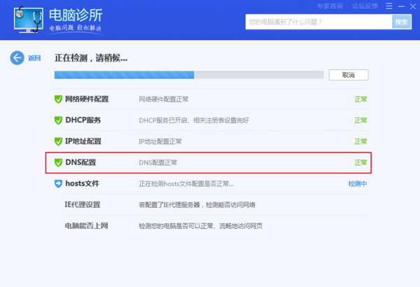Open the hamburger main menu icon

[390, 6]
